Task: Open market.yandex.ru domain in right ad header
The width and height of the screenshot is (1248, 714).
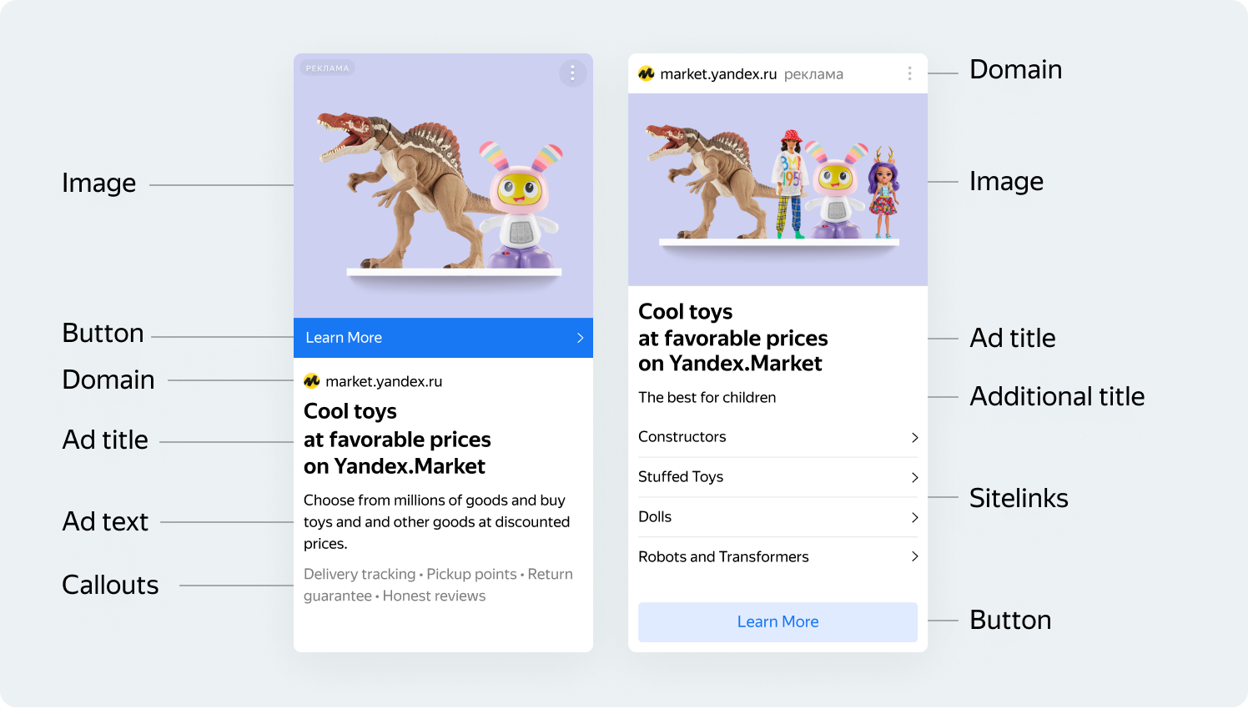Action: coord(718,74)
